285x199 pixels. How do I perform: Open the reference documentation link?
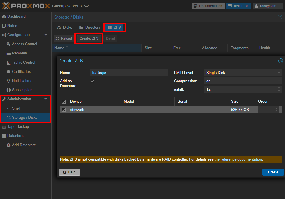[x=238, y=159]
